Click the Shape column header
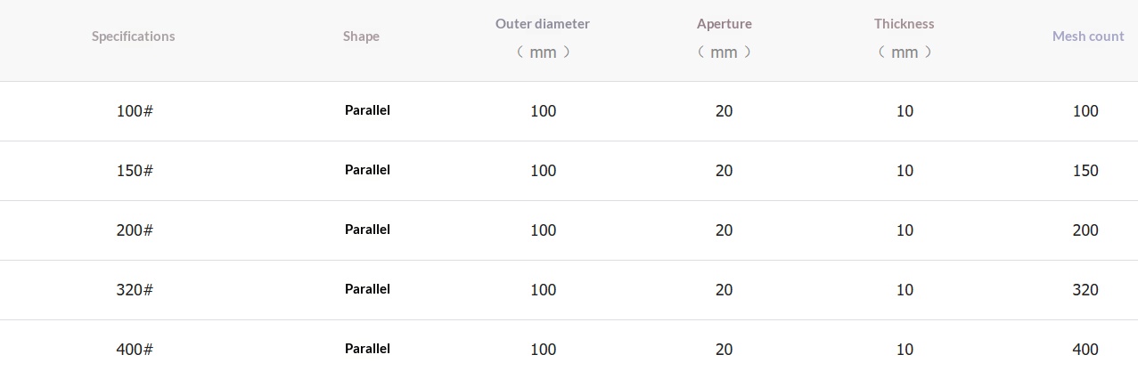1138x379 pixels. [361, 36]
